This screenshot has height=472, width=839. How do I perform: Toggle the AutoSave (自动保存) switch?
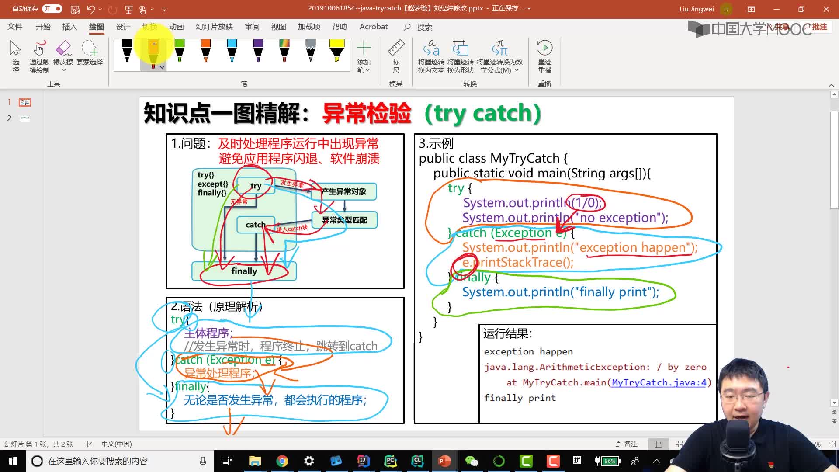click(52, 9)
